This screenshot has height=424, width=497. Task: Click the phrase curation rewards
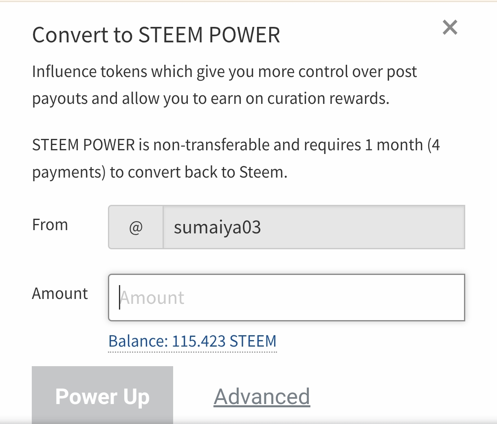328,99
